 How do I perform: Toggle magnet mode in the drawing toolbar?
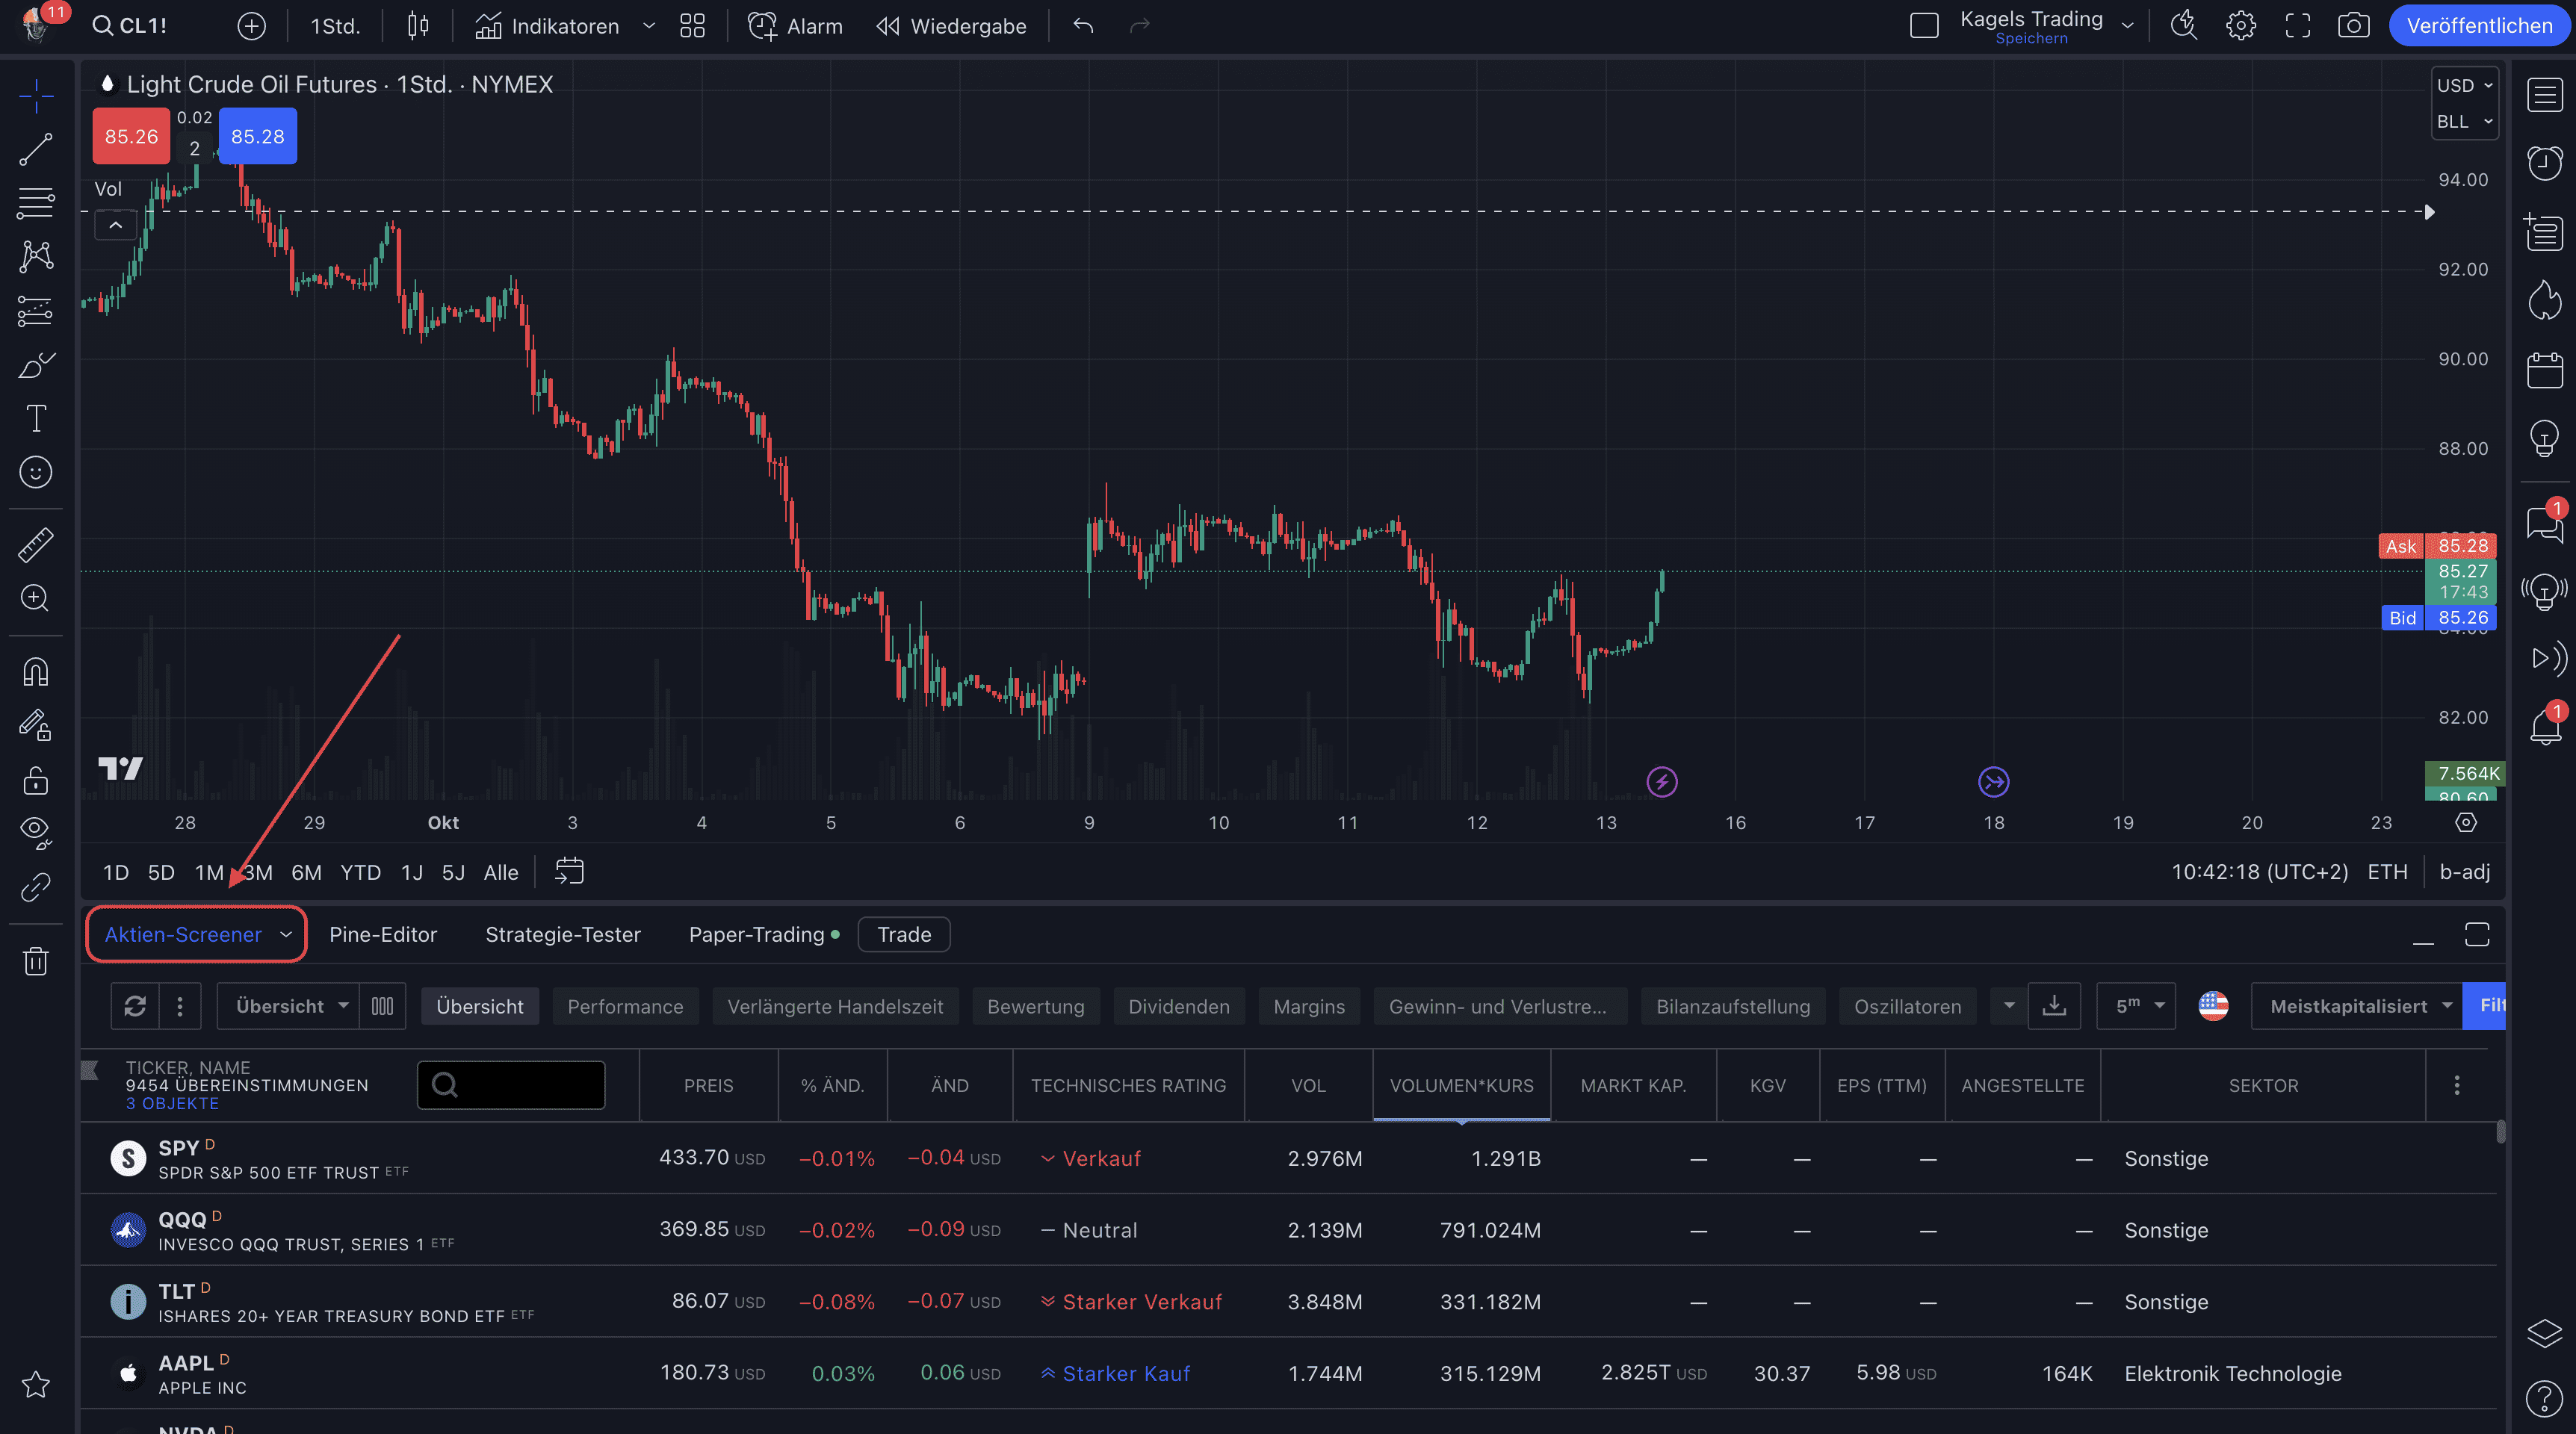coord(35,671)
